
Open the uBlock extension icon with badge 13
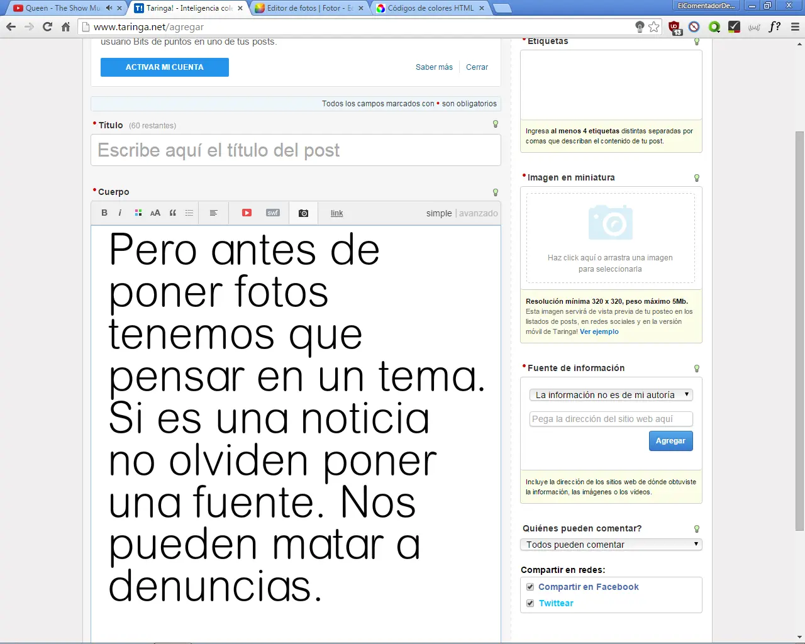675,28
